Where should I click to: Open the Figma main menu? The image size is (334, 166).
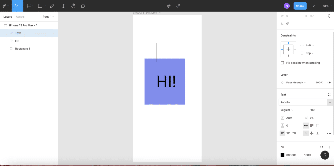pyautogui.click(x=4, y=6)
